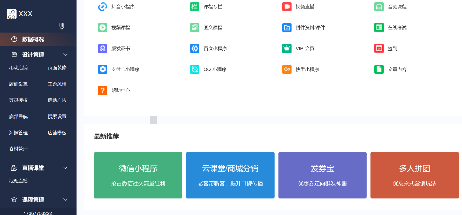
Task: Click the 签到 calendar icon
Action: pos(379,48)
